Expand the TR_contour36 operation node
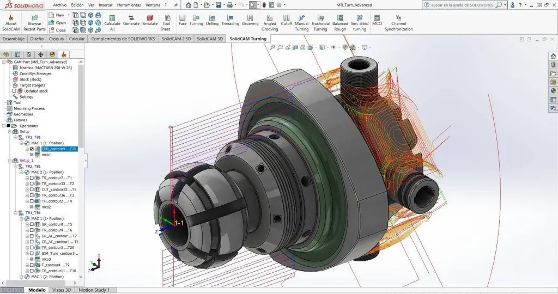Screen dimensions: 558x294 pos(27,195)
